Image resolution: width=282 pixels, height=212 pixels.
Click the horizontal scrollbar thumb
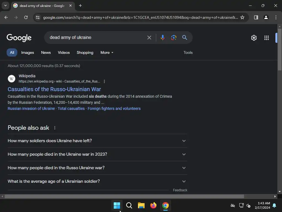tap(124, 196)
